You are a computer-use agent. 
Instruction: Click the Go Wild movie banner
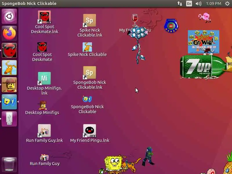click(204, 41)
